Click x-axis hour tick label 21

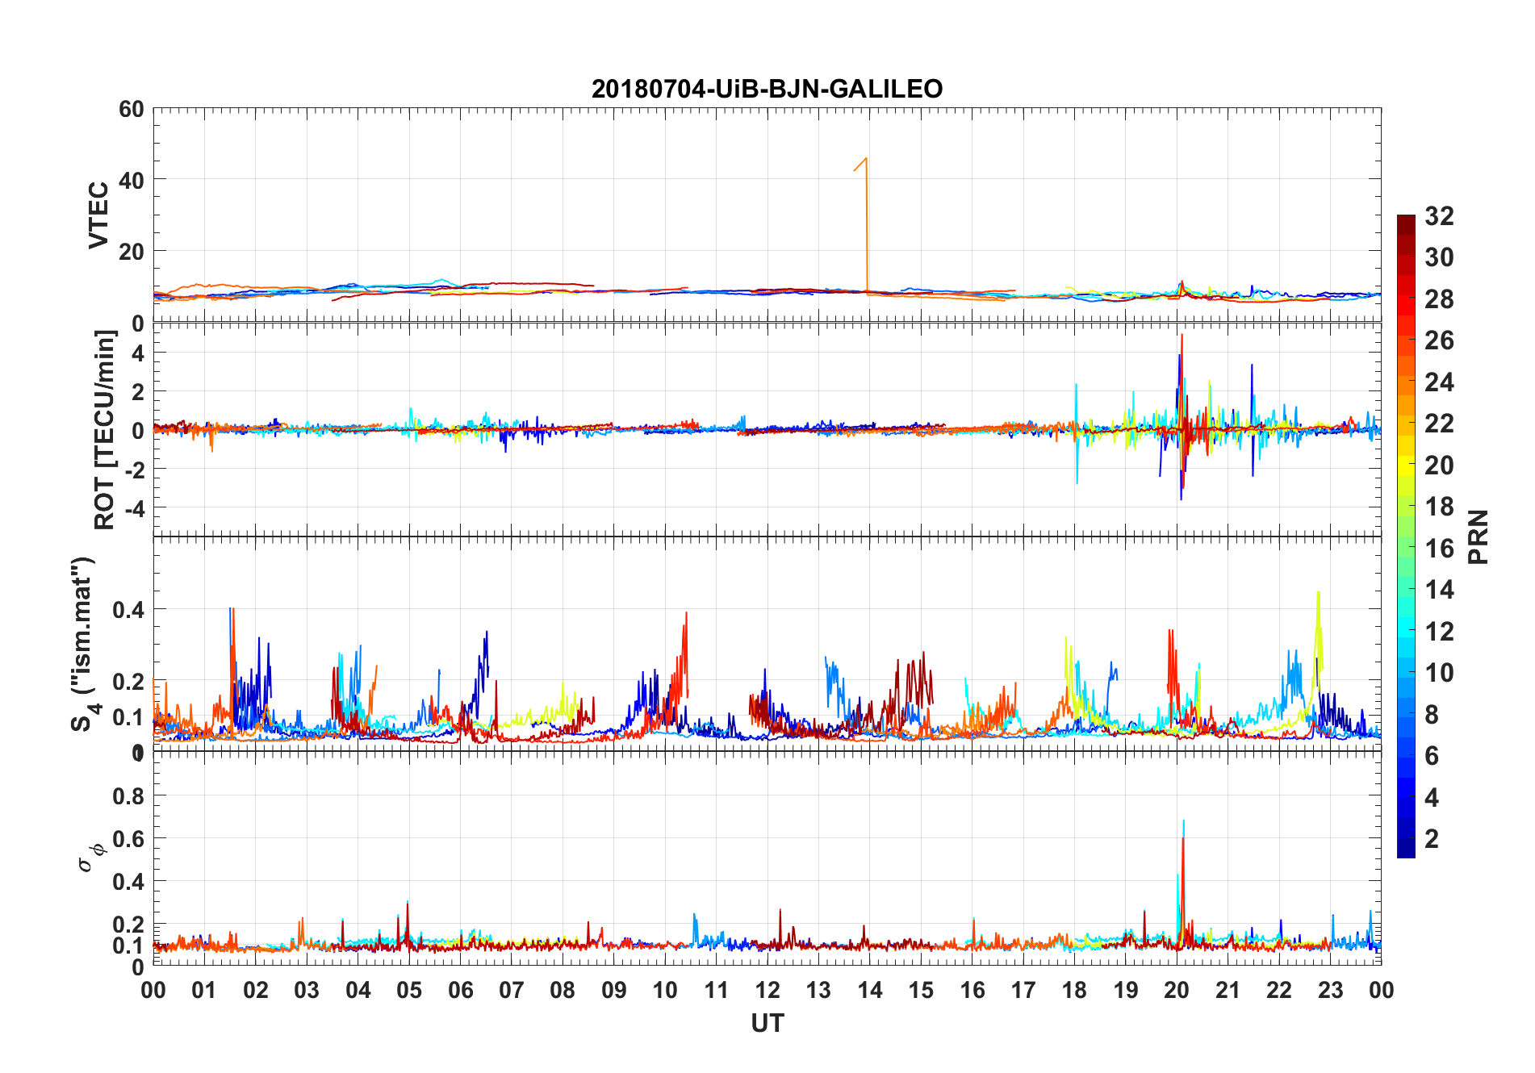click(x=1228, y=990)
